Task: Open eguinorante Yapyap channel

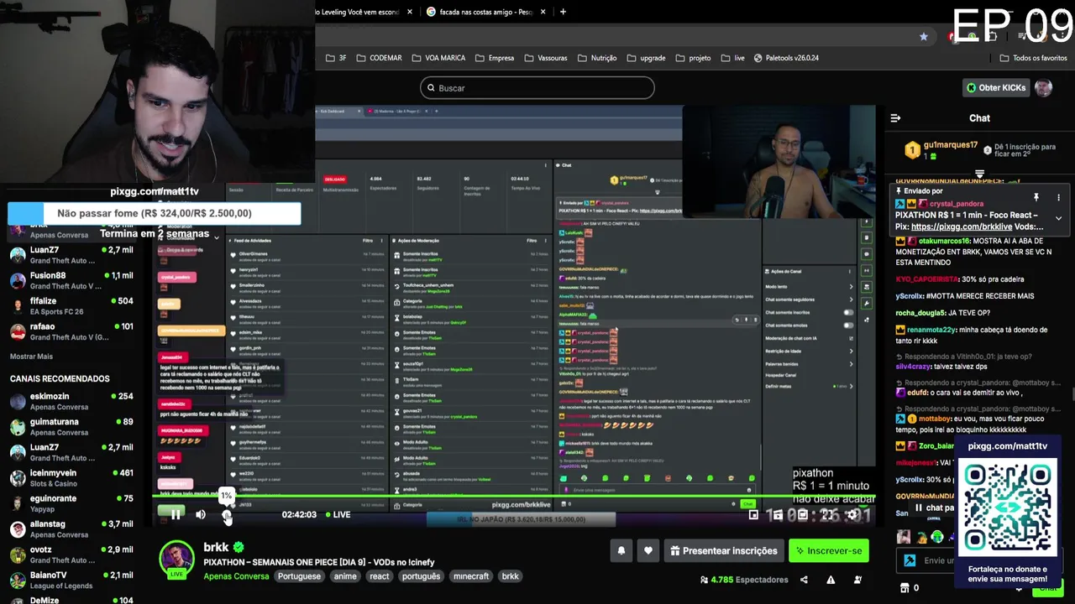Action: [71, 503]
